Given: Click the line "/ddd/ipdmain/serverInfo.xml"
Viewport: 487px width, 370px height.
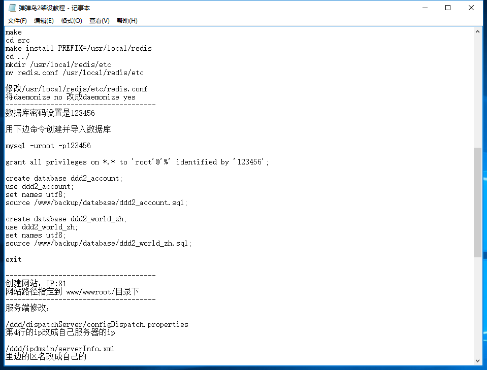Looking at the screenshot, I should 60,349.
